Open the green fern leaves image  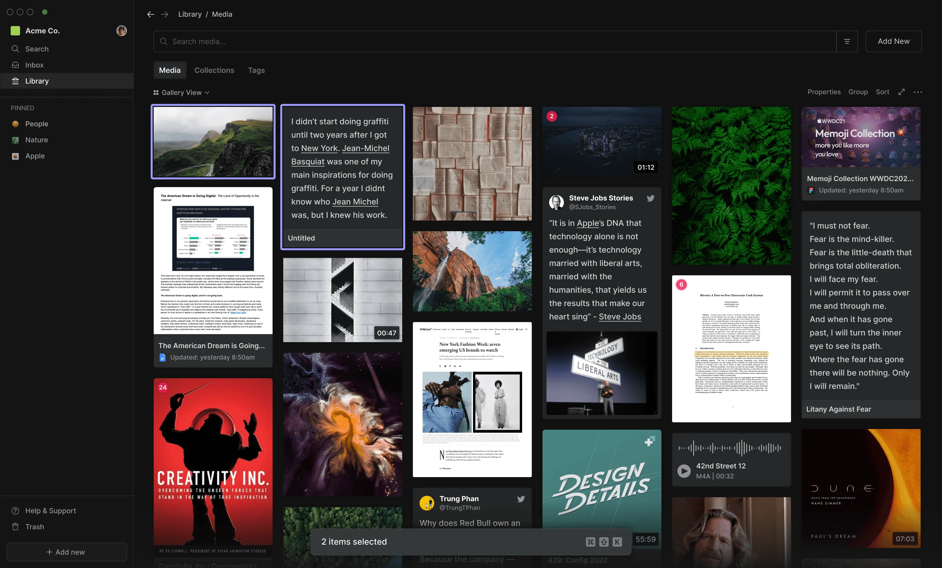(731, 185)
